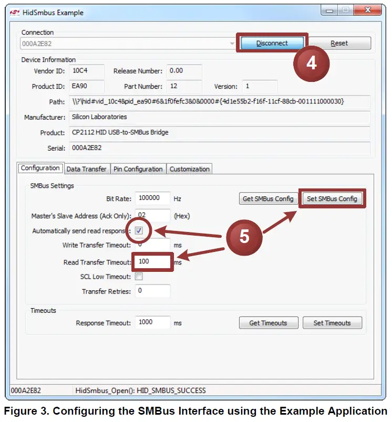
Task: Click the Product ID value EA90
Action: tap(87, 87)
